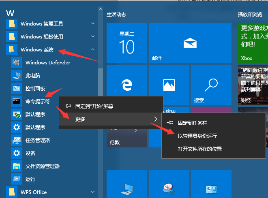Click the 命令提示符 console icon
268x198 pixels.
pyautogui.click(x=17, y=101)
